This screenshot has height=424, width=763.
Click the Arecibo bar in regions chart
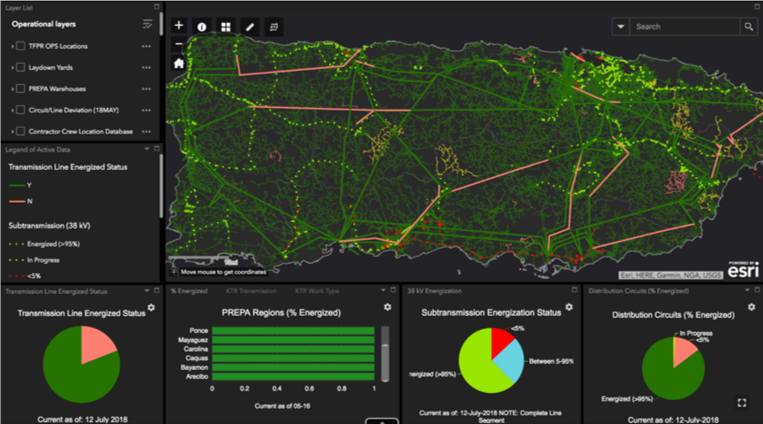293,377
